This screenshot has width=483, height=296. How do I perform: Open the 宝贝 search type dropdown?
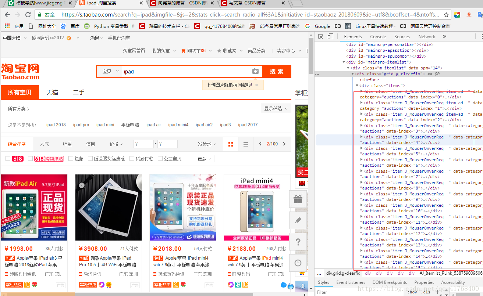click(x=110, y=71)
